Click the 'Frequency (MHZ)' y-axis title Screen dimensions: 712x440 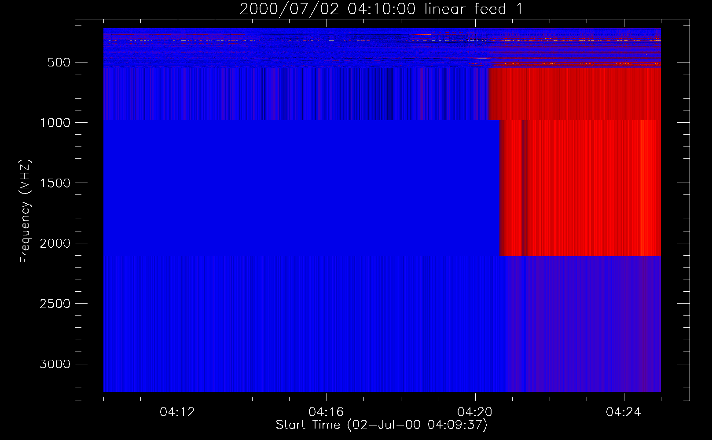click(26, 211)
